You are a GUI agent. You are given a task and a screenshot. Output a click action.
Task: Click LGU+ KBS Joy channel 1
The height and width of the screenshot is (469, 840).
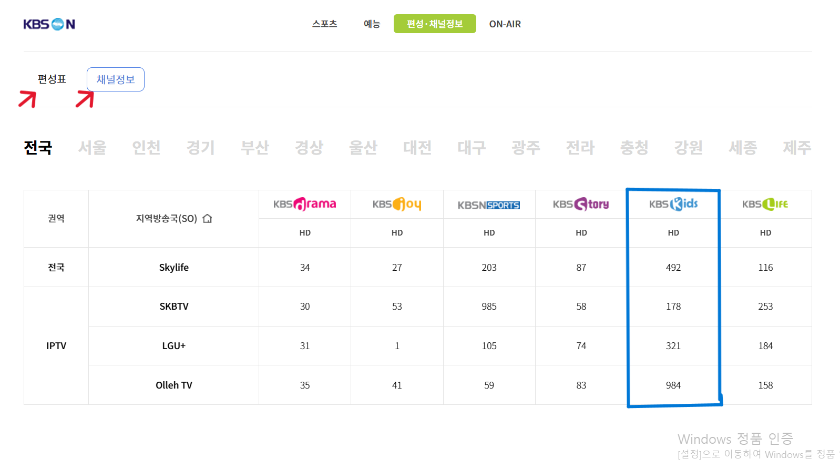coord(397,345)
